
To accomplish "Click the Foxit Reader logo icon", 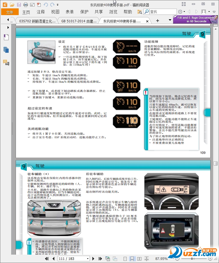I will 5,4.
